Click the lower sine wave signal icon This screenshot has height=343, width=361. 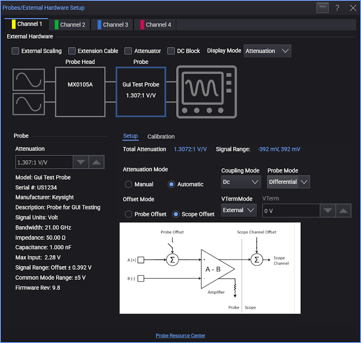click(29, 104)
